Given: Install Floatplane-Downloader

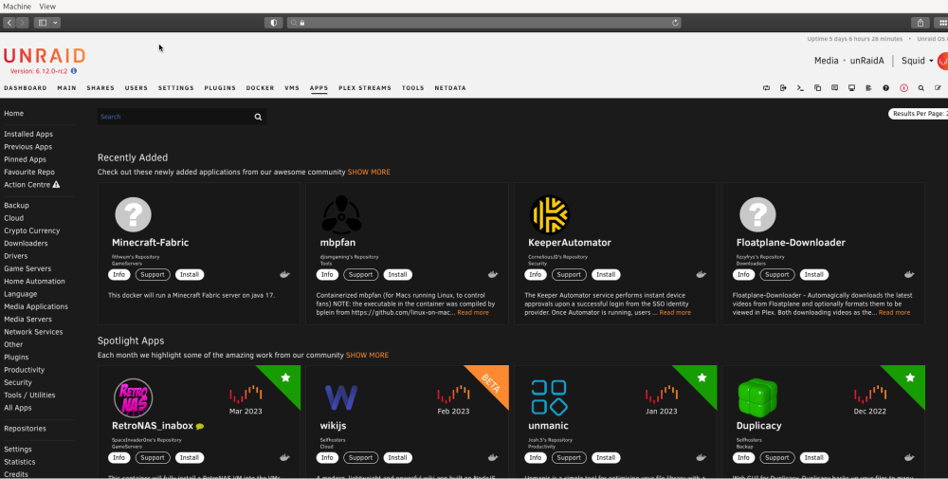Looking at the screenshot, I should 813,274.
